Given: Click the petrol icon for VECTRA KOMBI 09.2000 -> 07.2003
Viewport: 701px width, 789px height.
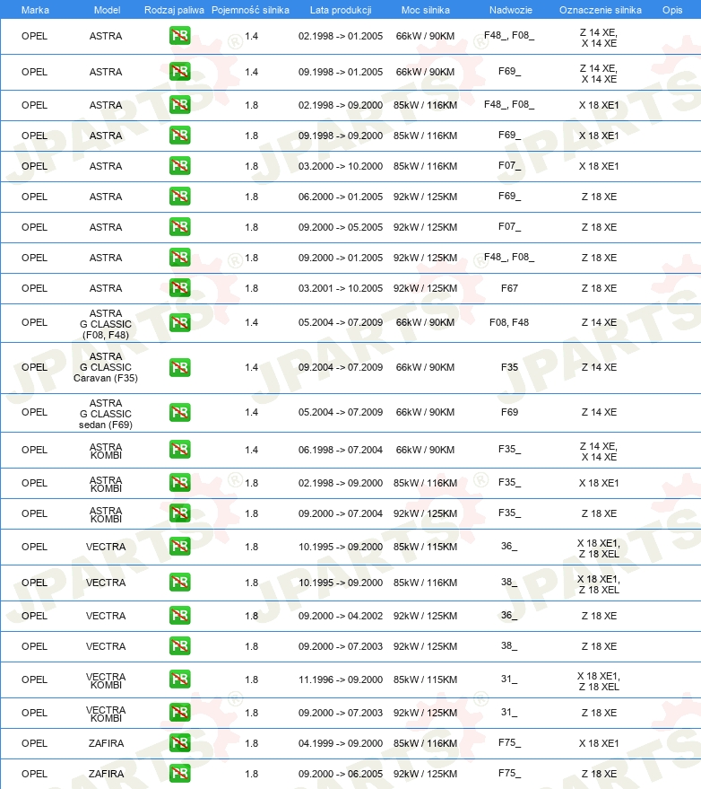Looking at the screenshot, I should coord(180,713).
